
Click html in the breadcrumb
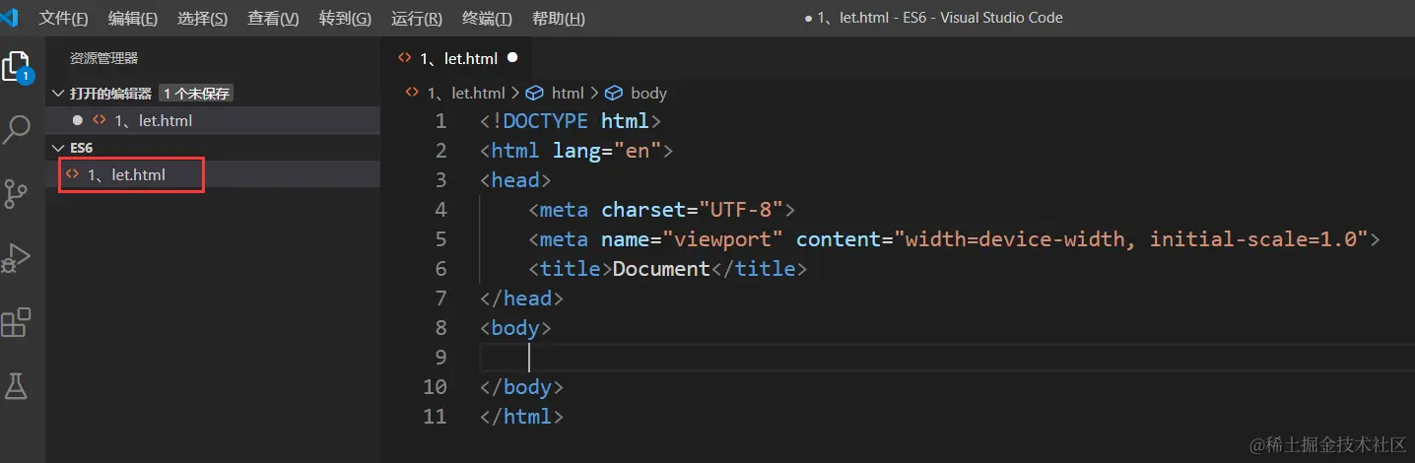[568, 93]
